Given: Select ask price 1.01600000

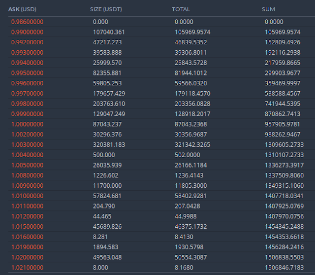Looking at the screenshot, I should click(28, 237).
